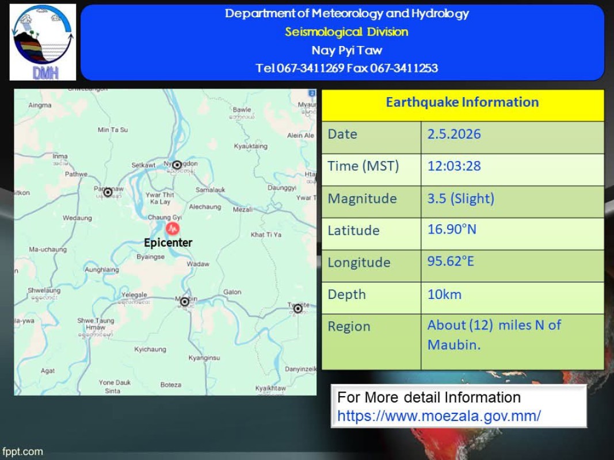Click the Tel and Fax number line

(346, 68)
